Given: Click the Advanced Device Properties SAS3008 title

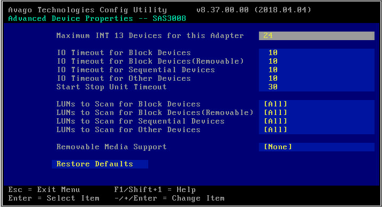Looking at the screenshot, I should point(97,19).
